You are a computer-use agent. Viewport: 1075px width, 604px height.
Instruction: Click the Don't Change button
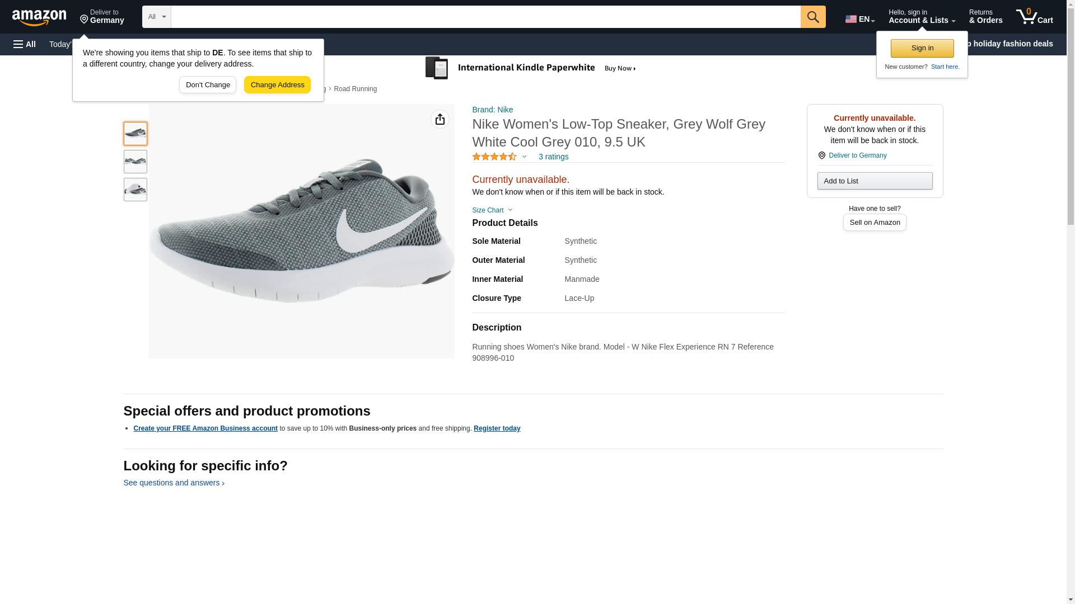[208, 85]
